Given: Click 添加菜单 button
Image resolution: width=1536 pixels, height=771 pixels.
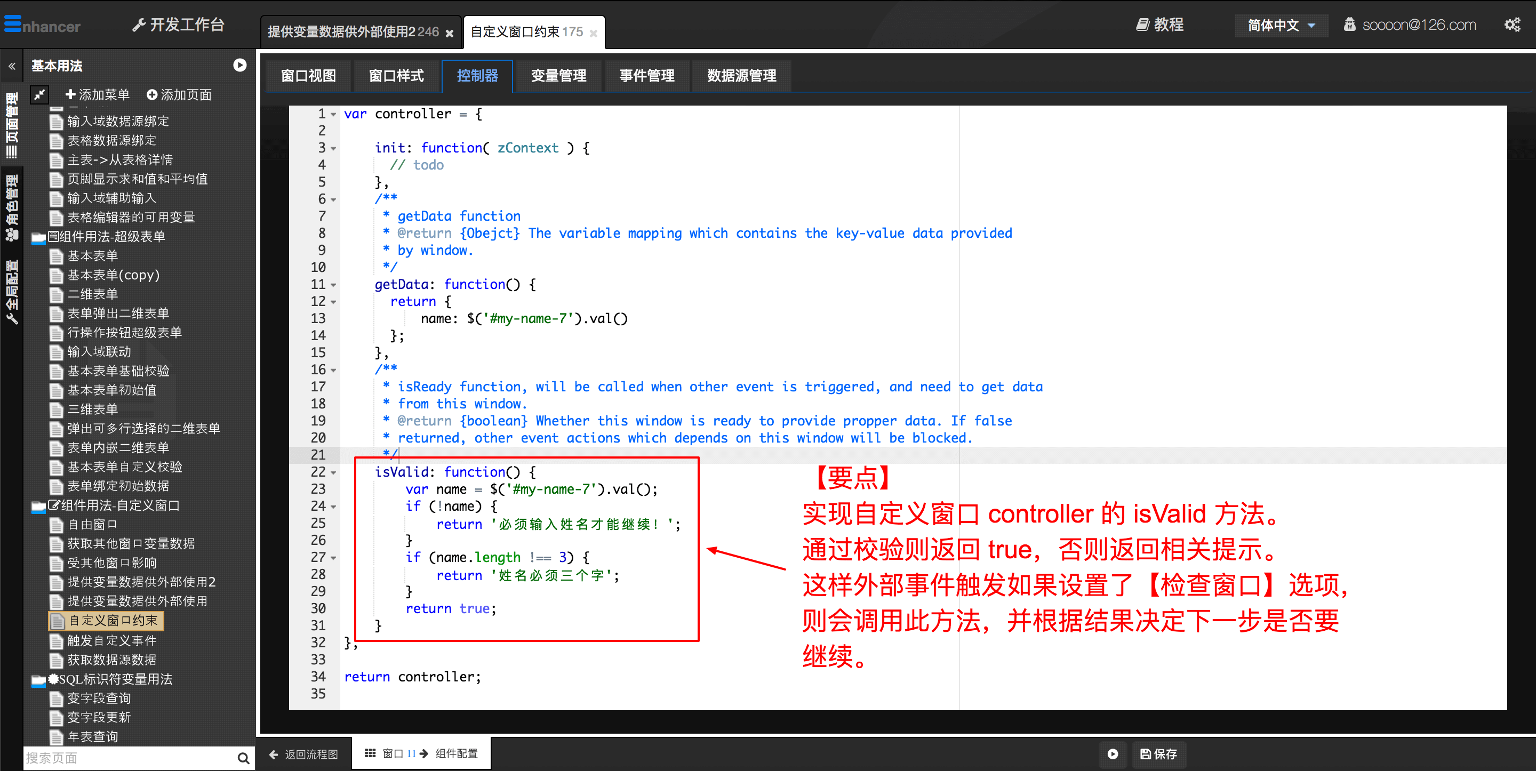Looking at the screenshot, I should tap(97, 94).
